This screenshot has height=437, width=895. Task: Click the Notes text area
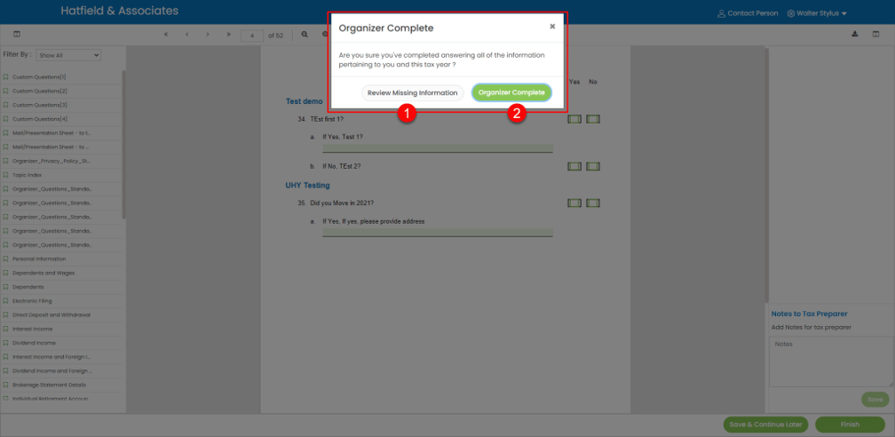tap(828, 362)
